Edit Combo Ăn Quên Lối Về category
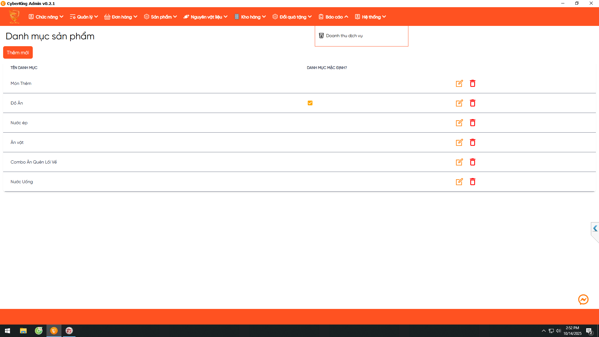The height and width of the screenshot is (337, 599). click(x=459, y=162)
